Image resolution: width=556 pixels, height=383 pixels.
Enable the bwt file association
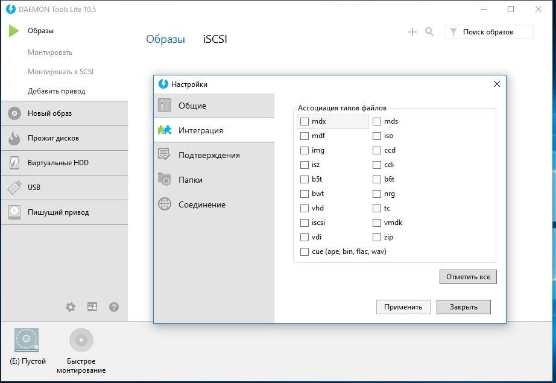click(x=305, y=194)
